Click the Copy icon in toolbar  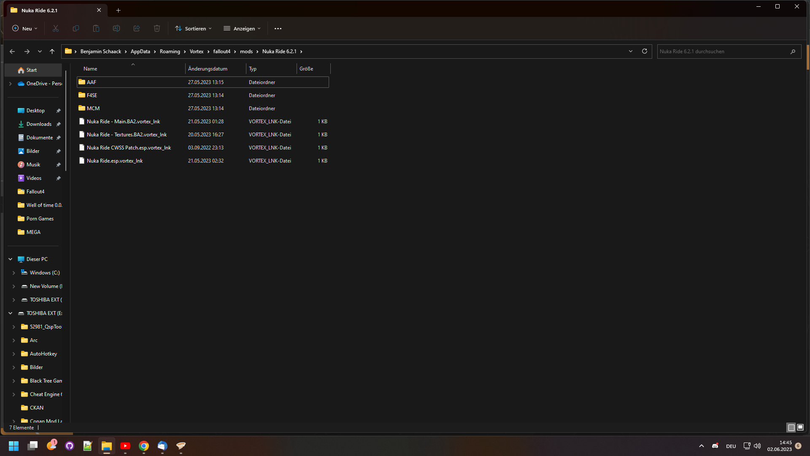[76, 28]
